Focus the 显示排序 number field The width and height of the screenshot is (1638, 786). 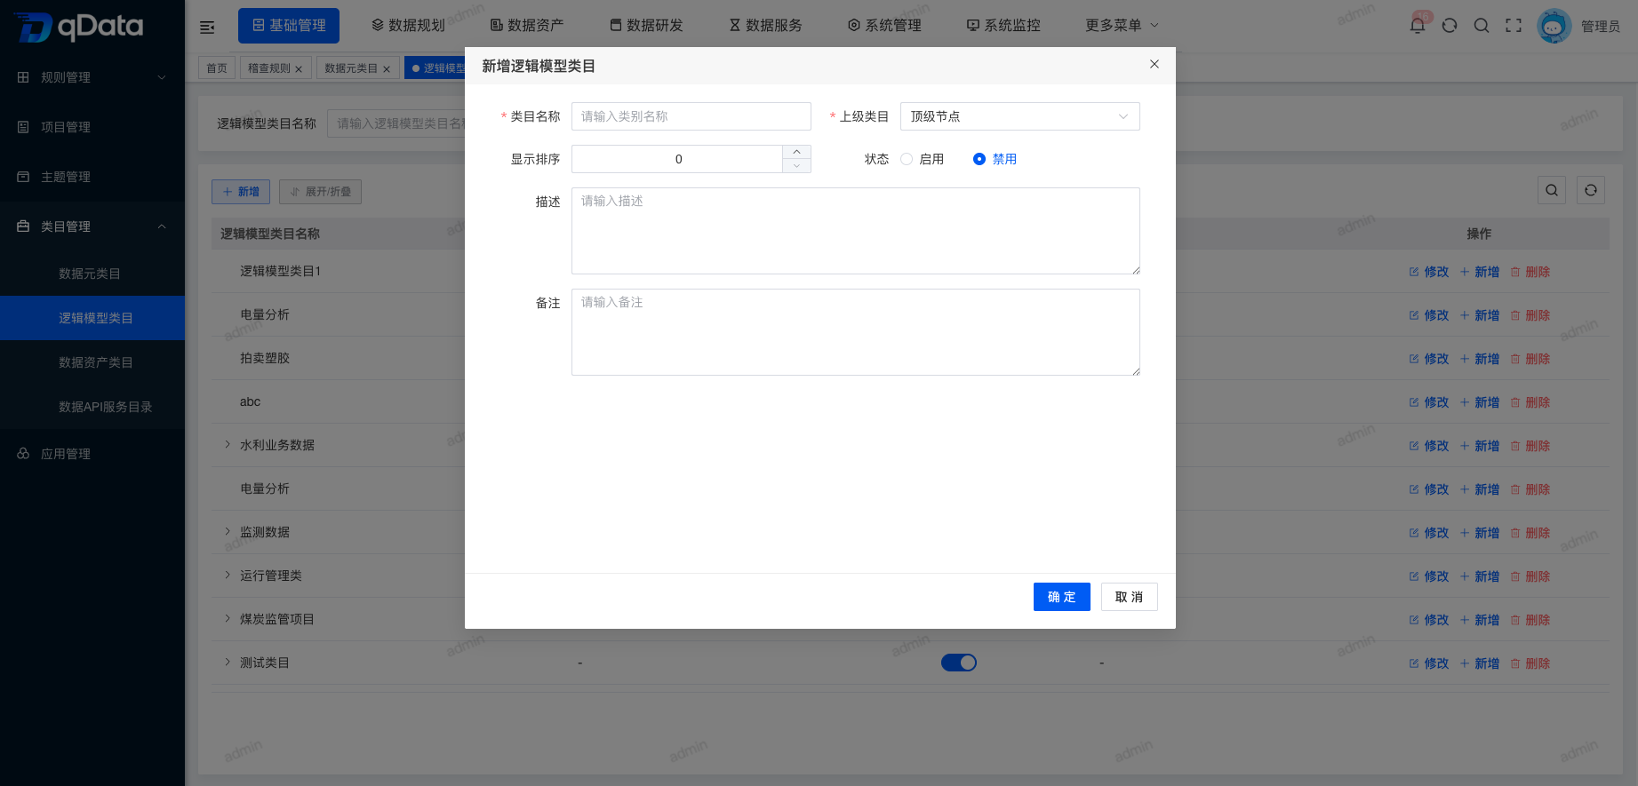[x=678, y=159]
